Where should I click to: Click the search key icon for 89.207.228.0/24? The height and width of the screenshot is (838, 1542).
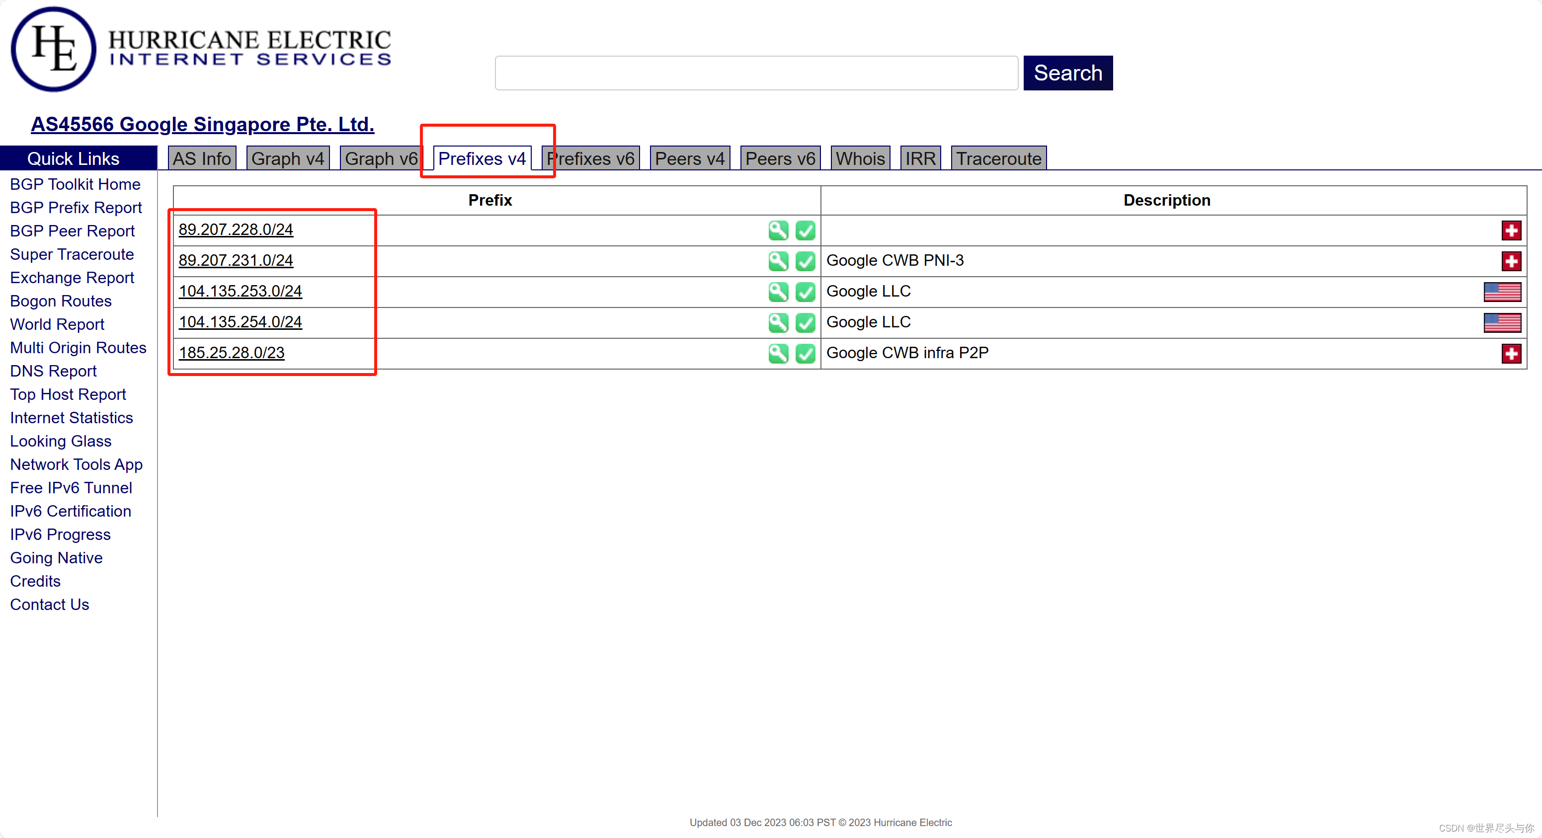coord(778,230)
